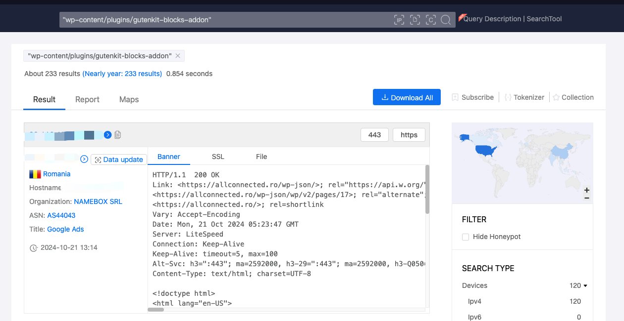
Task: Click Nearly year 233 results link
Action: [x=122, y=74]
